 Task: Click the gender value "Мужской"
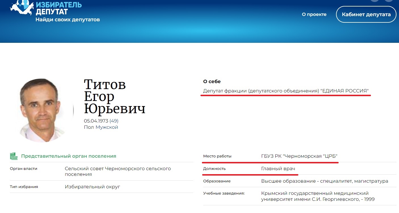107,127
